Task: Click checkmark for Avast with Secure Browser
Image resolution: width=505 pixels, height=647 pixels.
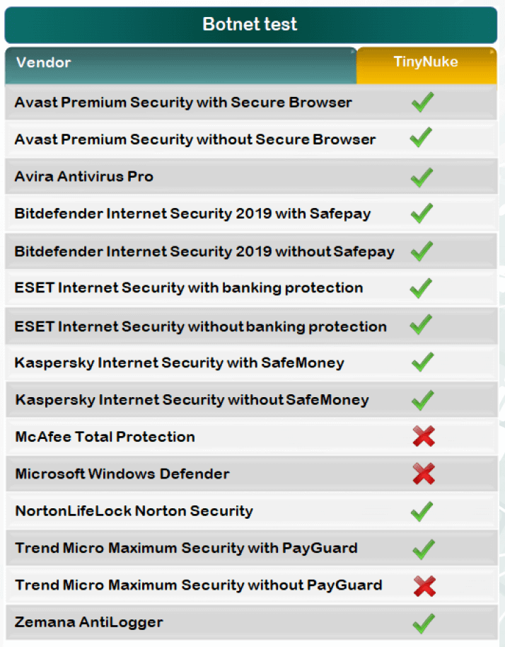Action: 422,102
